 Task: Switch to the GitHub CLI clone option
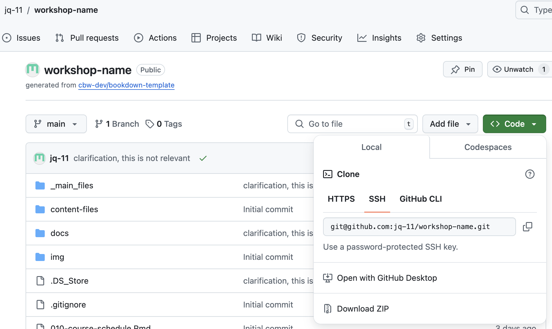(420, 199)
